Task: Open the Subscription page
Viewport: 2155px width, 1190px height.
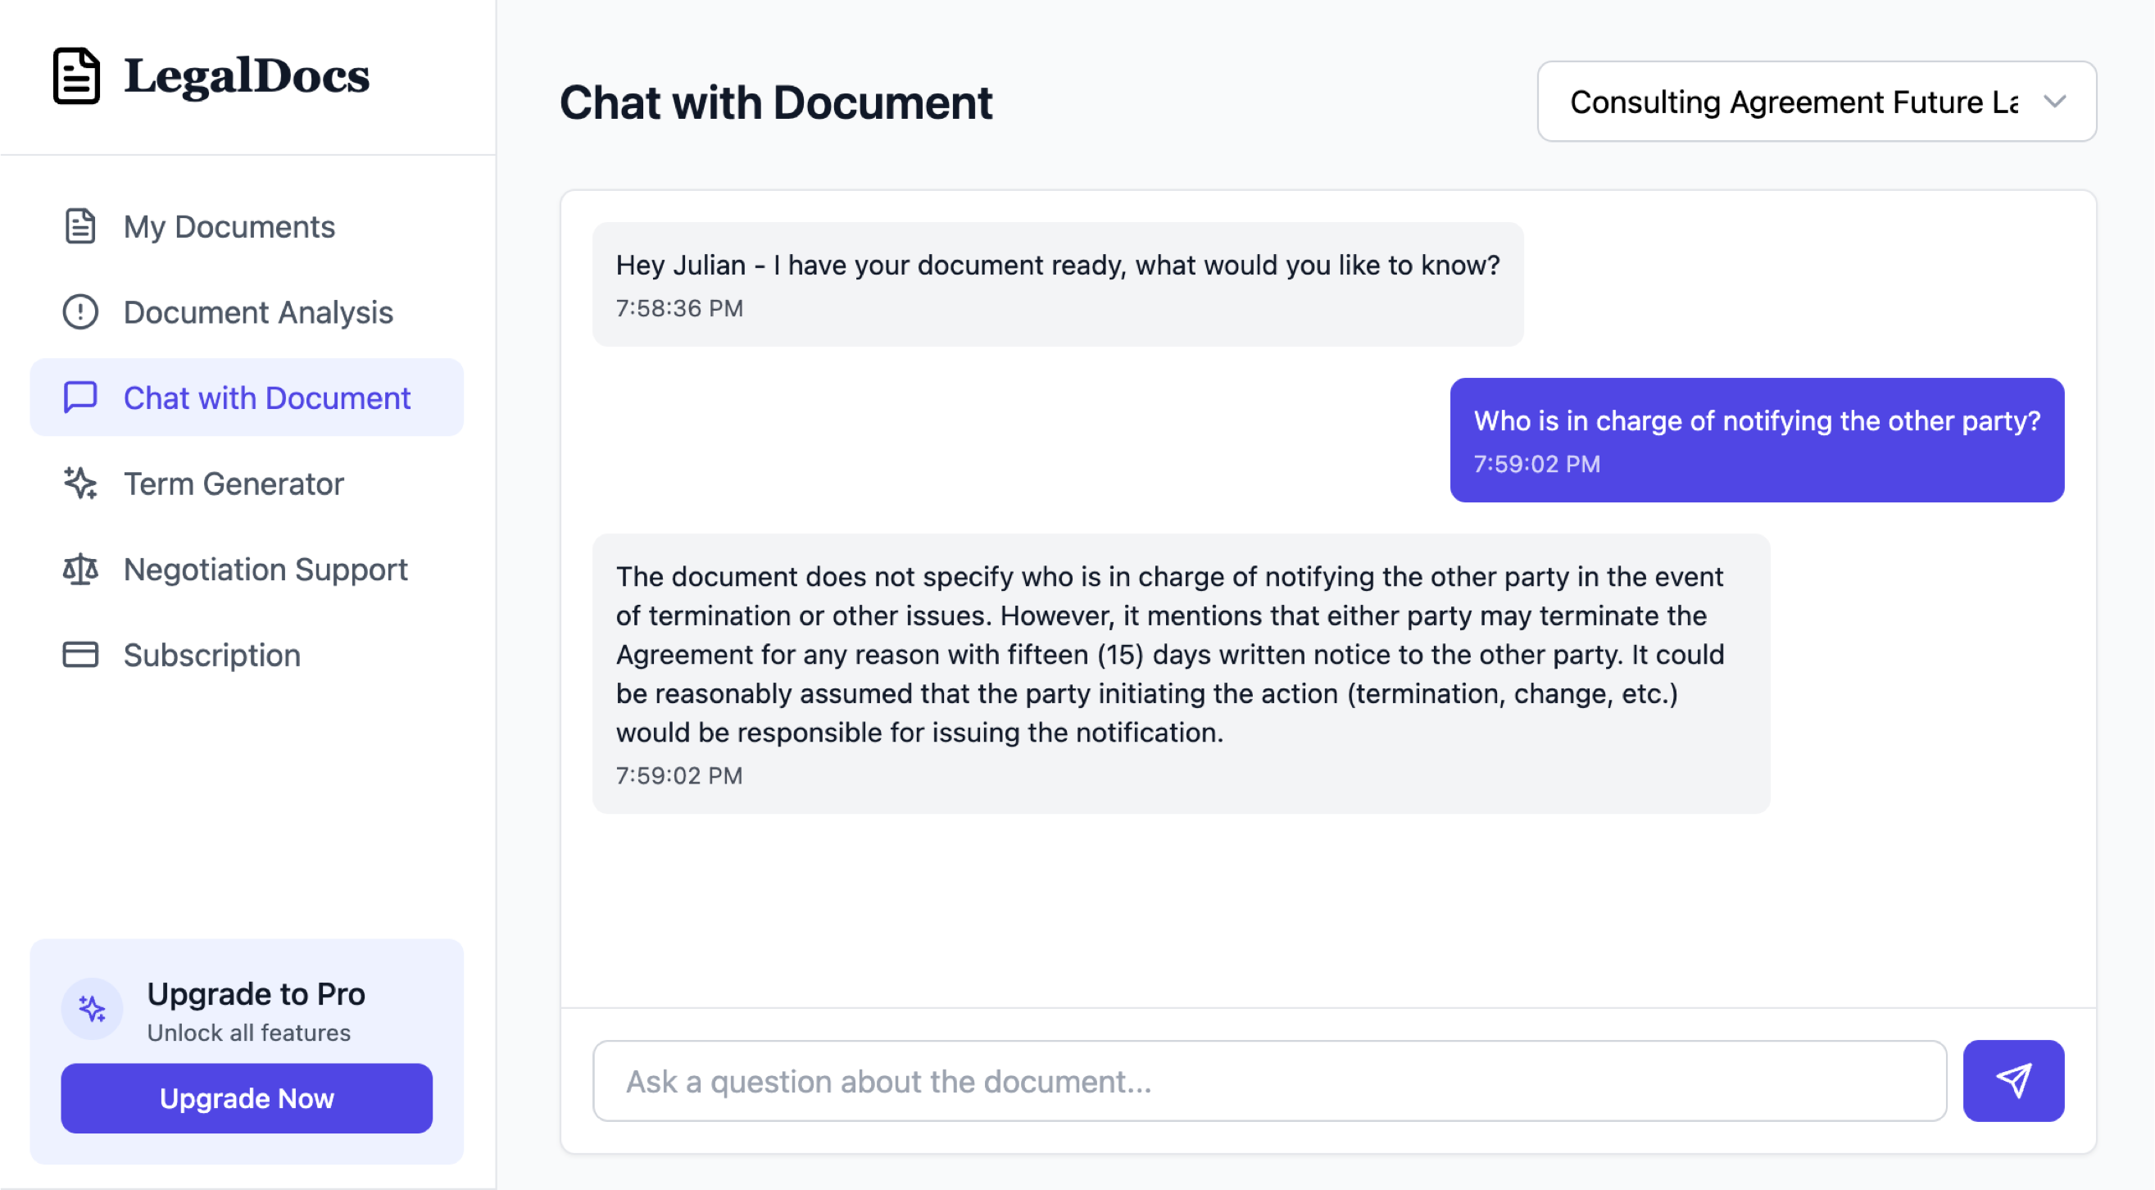Action: [x=211, y=654]
